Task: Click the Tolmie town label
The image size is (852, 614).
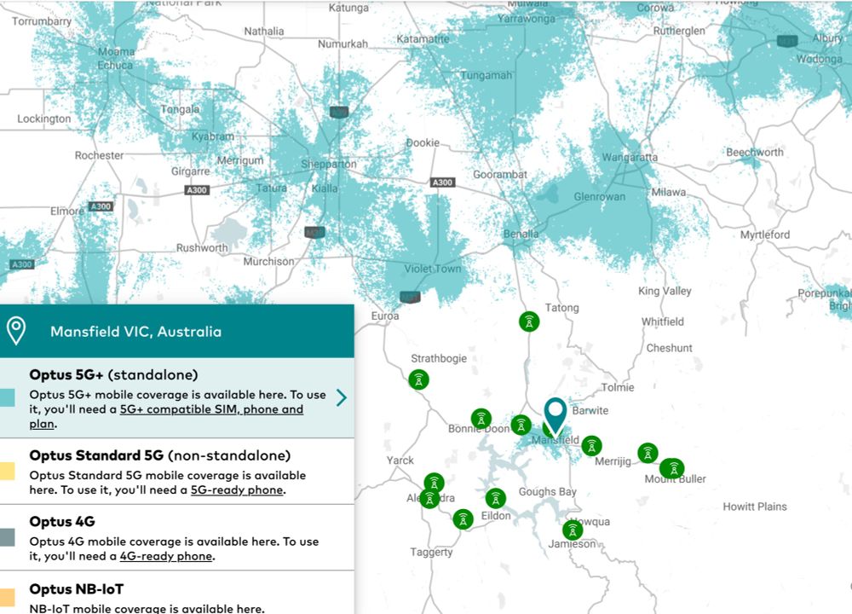Action: click(618, 387)
